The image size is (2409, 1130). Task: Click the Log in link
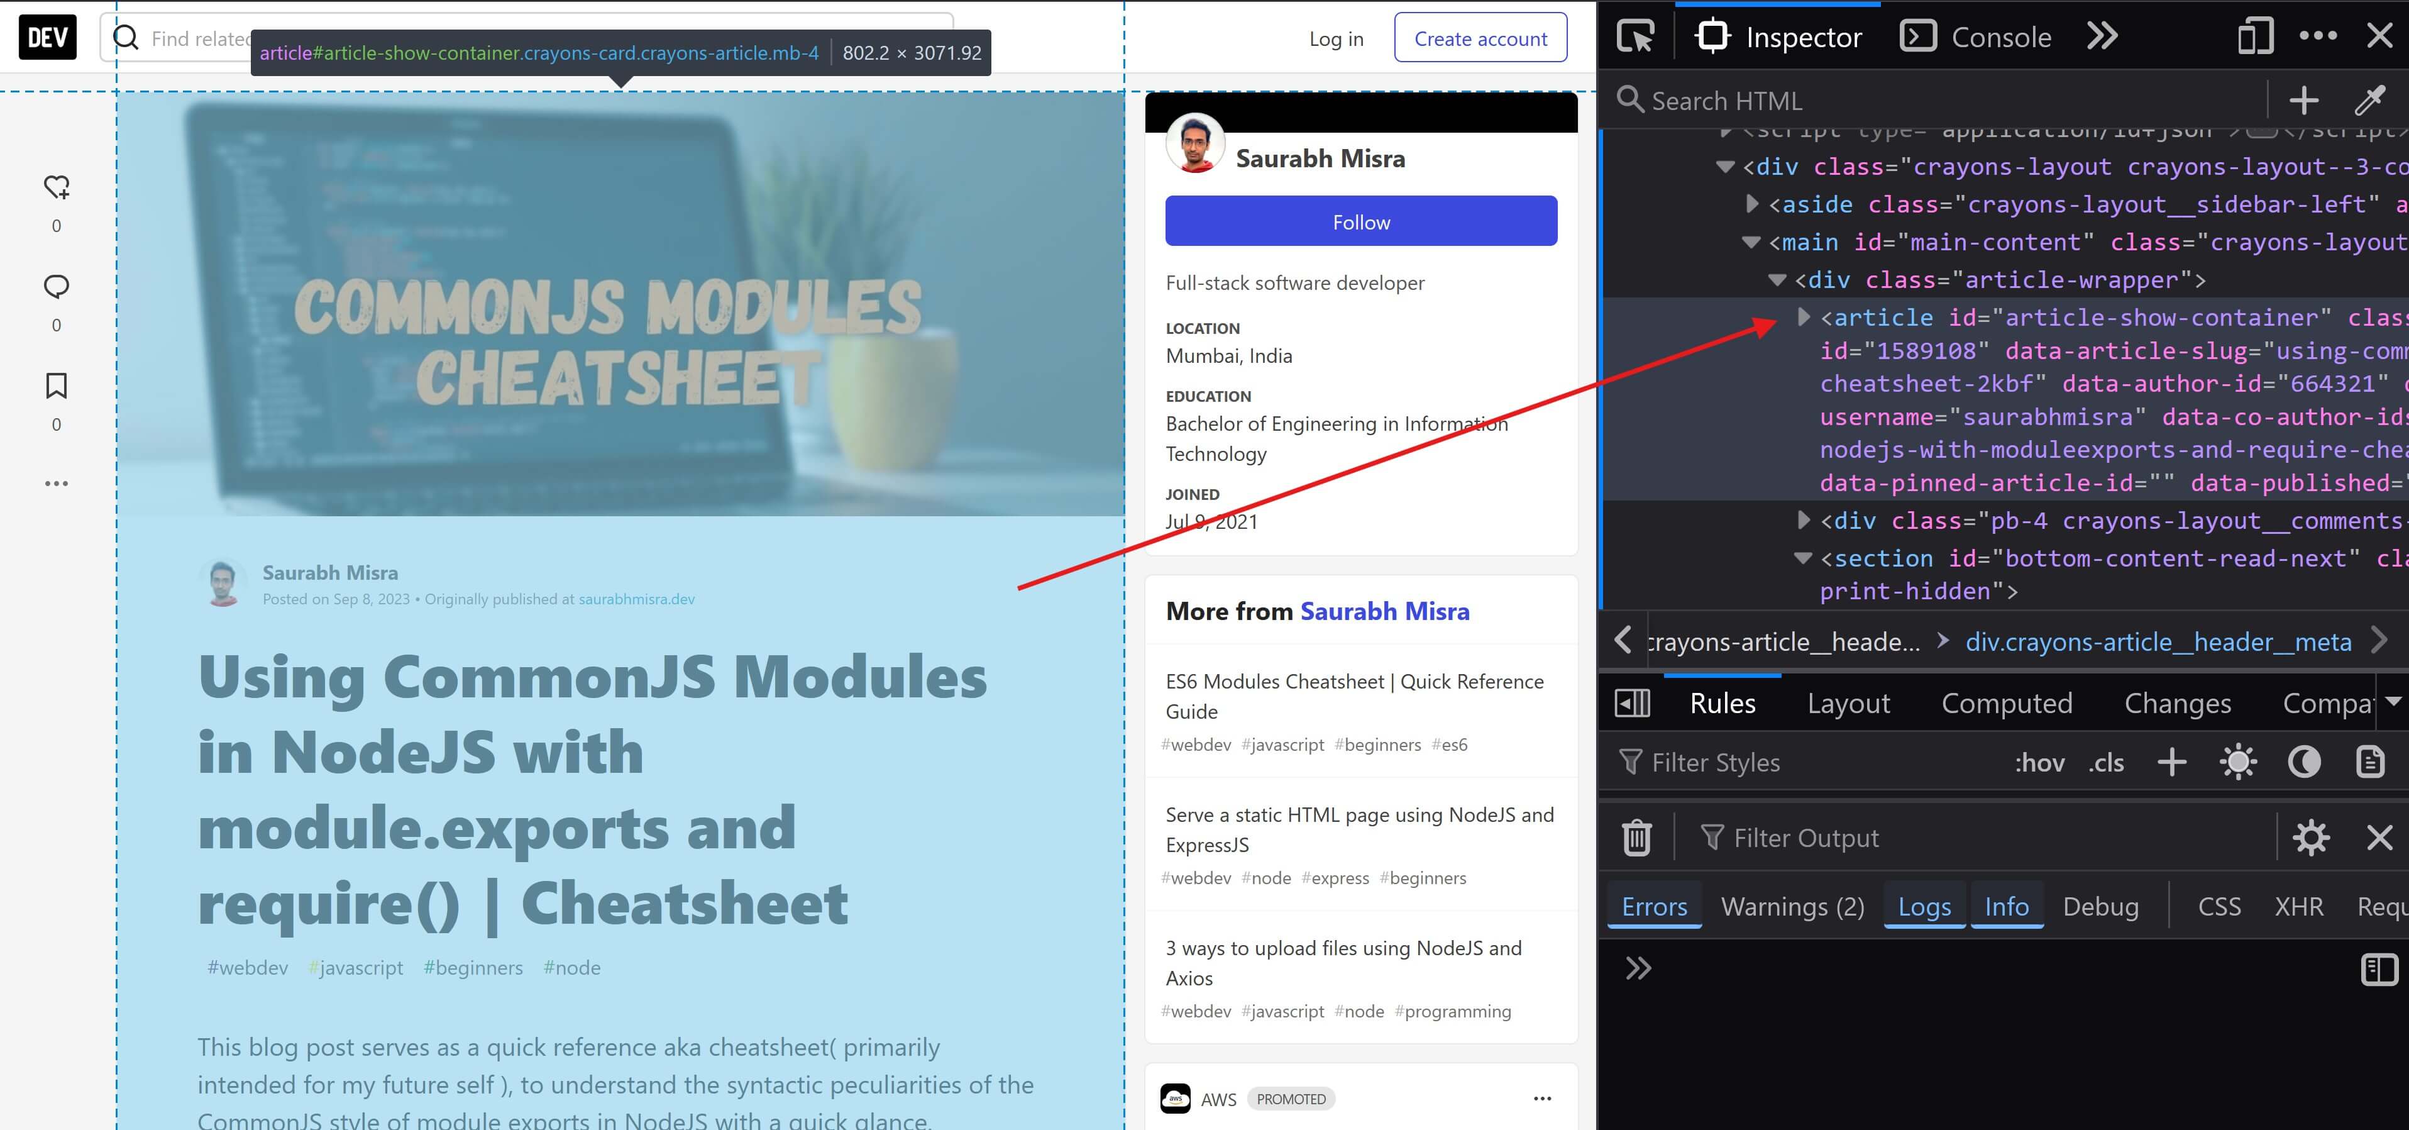[1335, 38]
